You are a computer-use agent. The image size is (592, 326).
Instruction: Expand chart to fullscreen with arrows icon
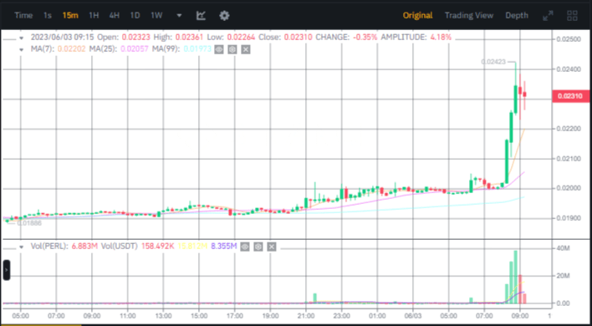548,16
